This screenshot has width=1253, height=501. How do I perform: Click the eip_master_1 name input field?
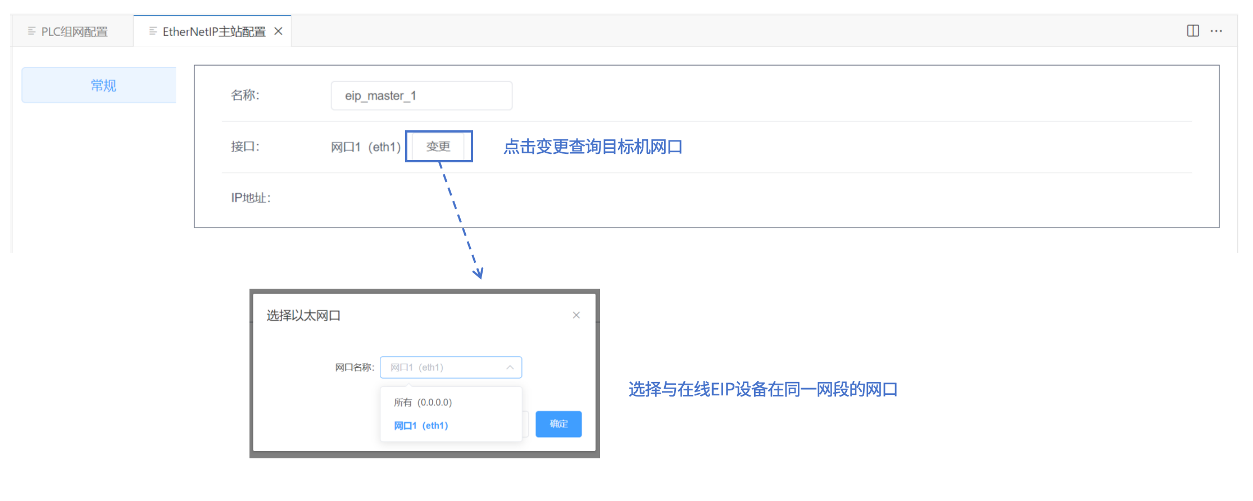click(x=421, y=95)
